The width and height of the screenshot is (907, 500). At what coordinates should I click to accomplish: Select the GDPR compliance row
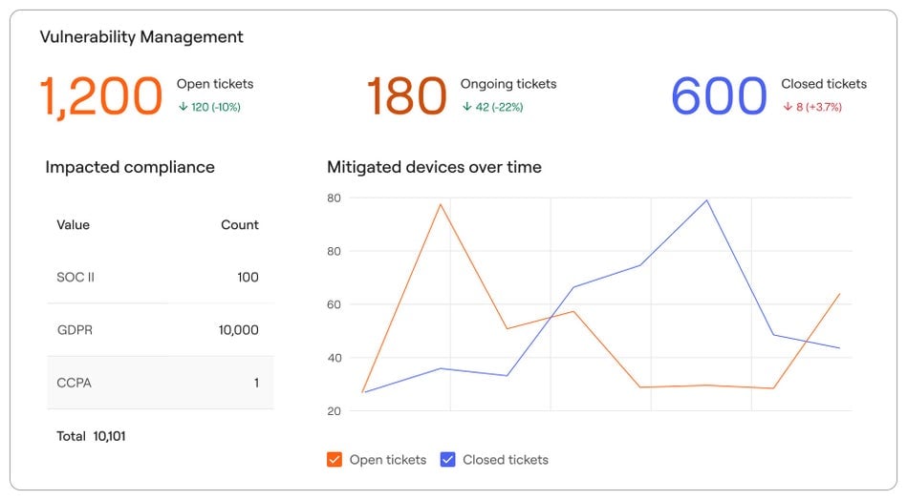(160, 330)
